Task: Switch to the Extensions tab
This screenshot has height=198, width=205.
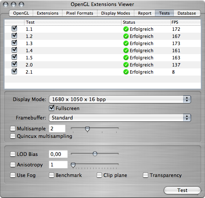Action: (x=48, y=13)
